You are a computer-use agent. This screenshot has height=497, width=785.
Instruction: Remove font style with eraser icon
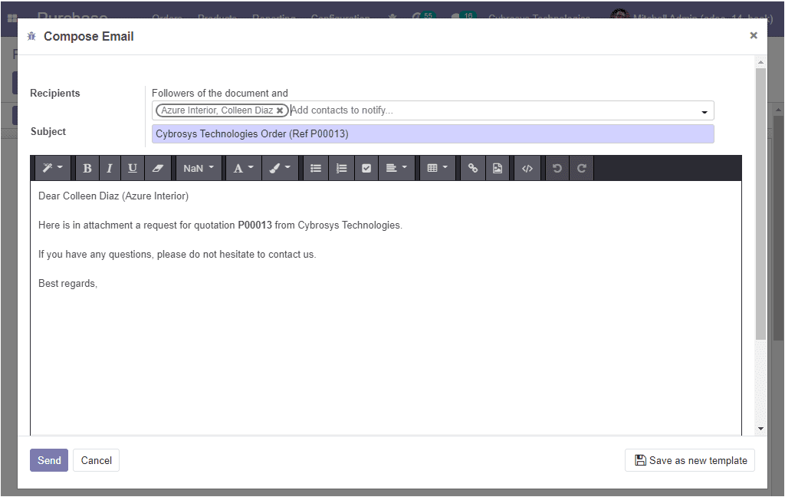tap(158, 168)
